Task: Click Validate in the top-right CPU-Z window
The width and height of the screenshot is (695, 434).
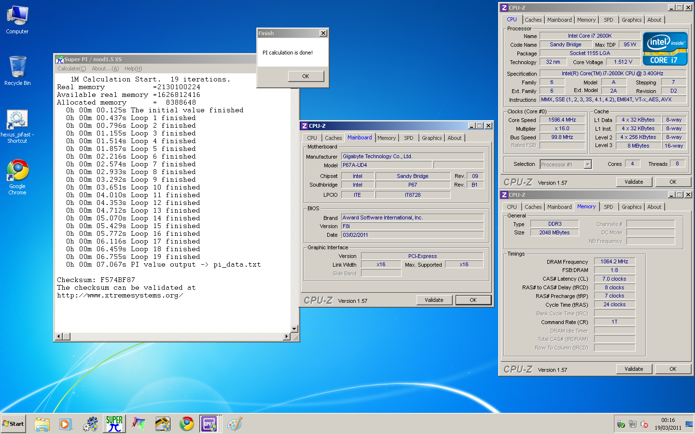Action: 634,182
